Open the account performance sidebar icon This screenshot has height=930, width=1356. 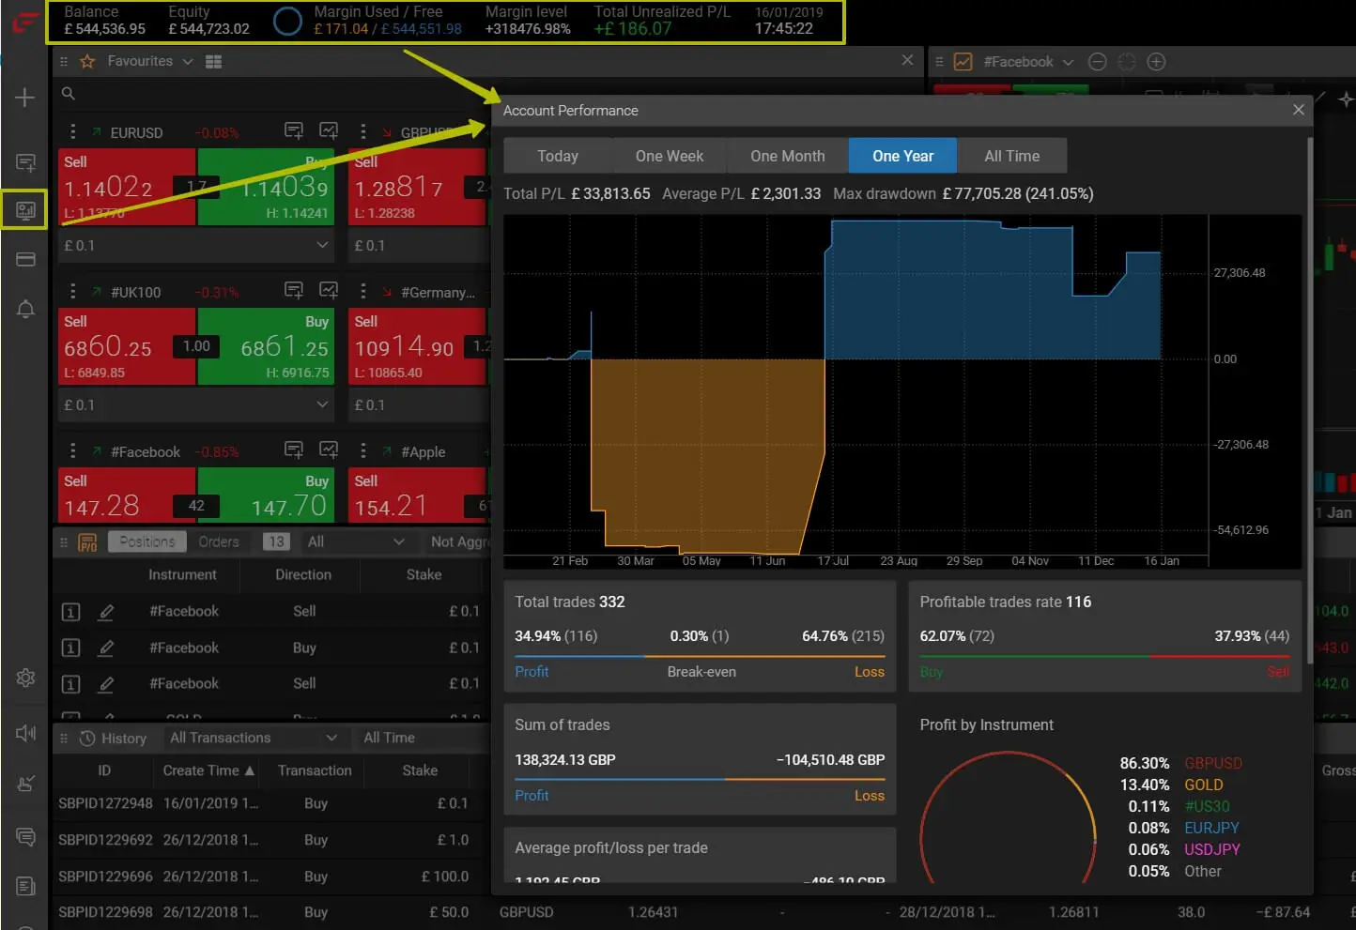25,210
